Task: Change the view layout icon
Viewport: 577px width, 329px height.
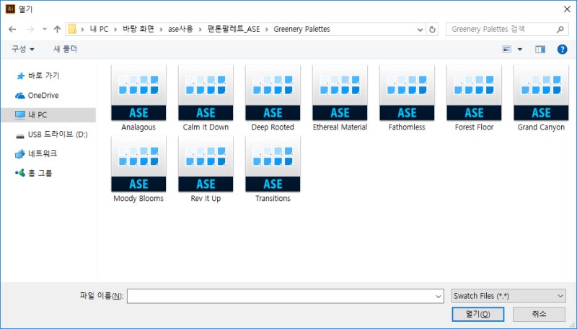Action: click(507, 49)
